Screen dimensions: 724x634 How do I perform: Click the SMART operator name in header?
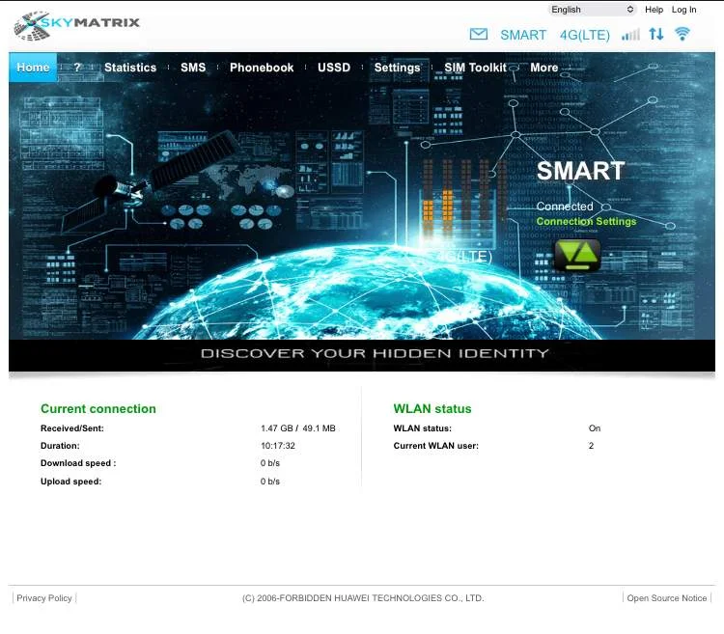[523, 35]
